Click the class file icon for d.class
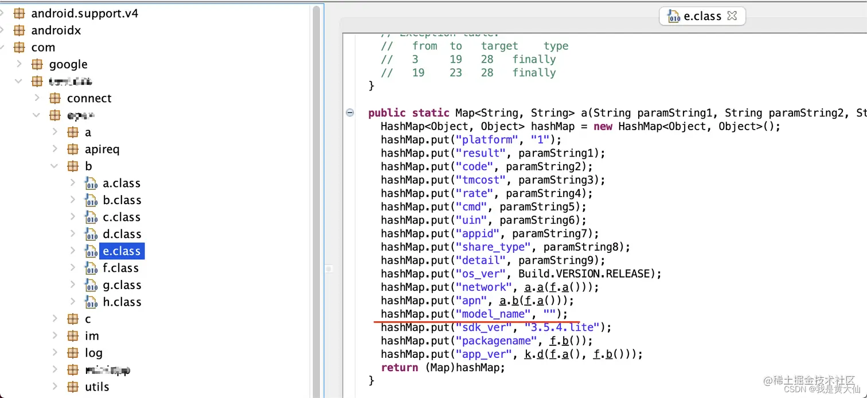 coord(91,234)
